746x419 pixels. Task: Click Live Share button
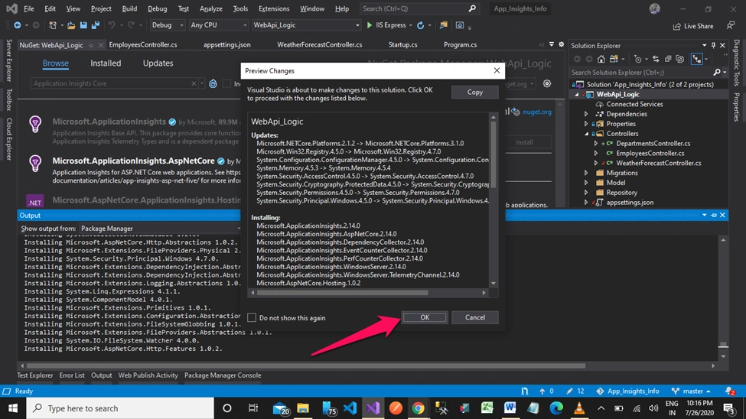pyautogui.click(x=693, y=26)
